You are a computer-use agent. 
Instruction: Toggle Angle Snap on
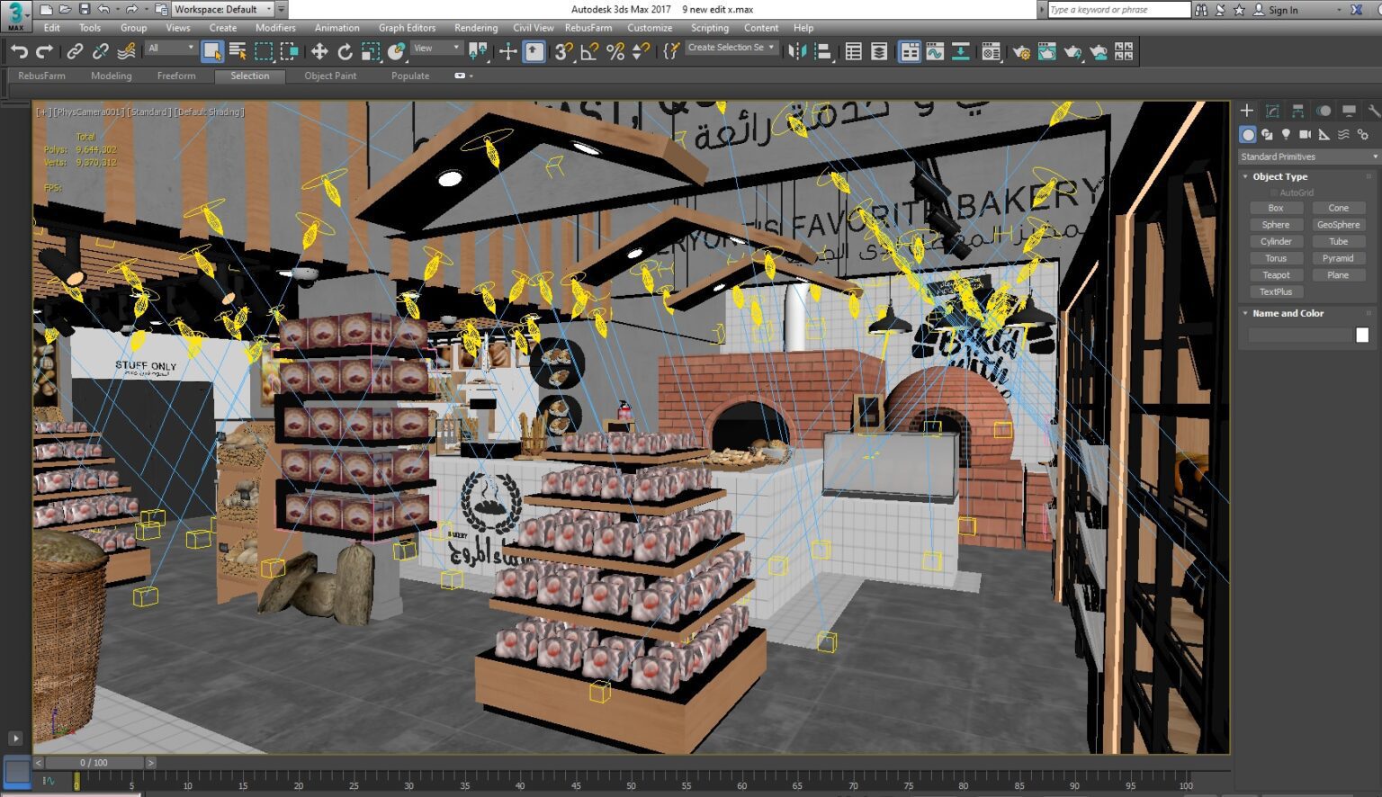[587, 51]
